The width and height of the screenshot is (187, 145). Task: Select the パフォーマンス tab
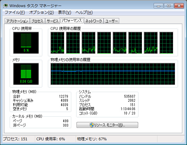tap(72, 21)
